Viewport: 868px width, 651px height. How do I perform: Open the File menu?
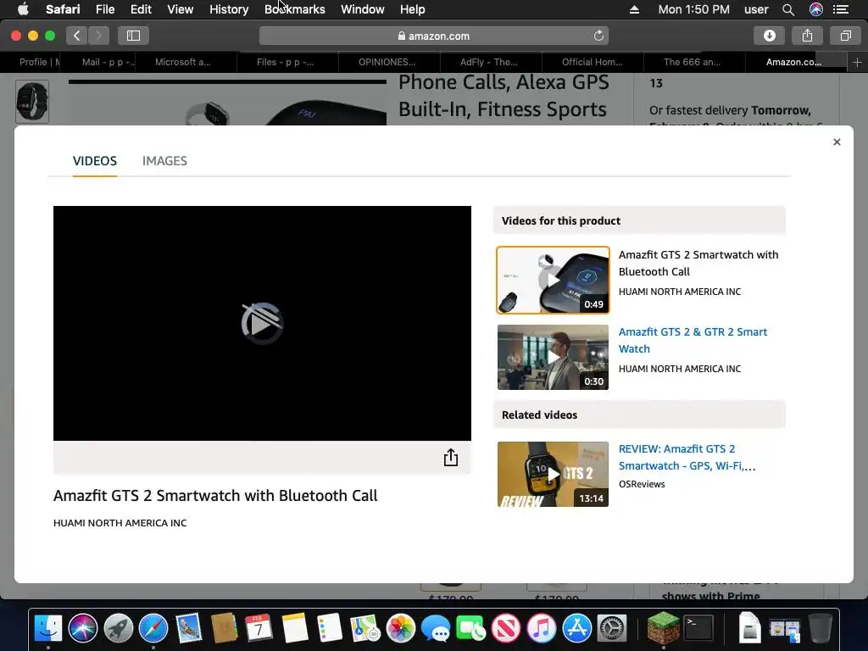(x=104, y=9)
